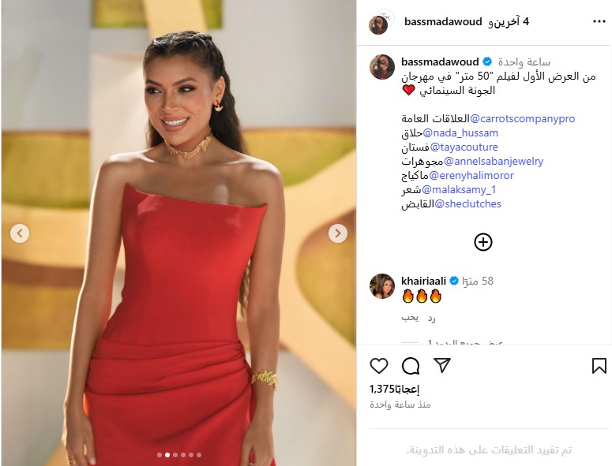Like the post with the heart icon
This screenshot has height=466, width=612.
click(378, 366)
